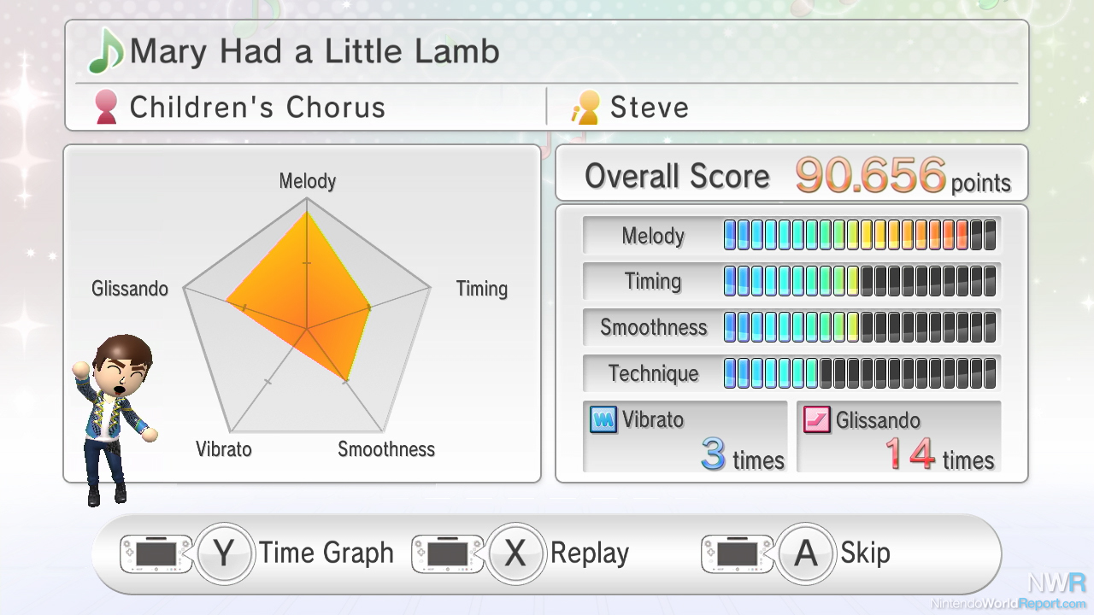Click the pink Glissando icon
Viewport: 1094px width, 615px height.
[x=817, y=419]
